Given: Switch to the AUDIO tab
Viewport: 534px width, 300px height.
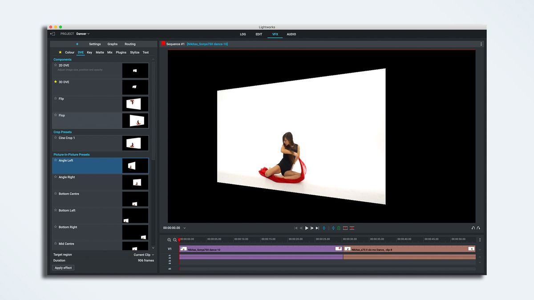Looking at the screenshot, I should [x=291, y=34].
